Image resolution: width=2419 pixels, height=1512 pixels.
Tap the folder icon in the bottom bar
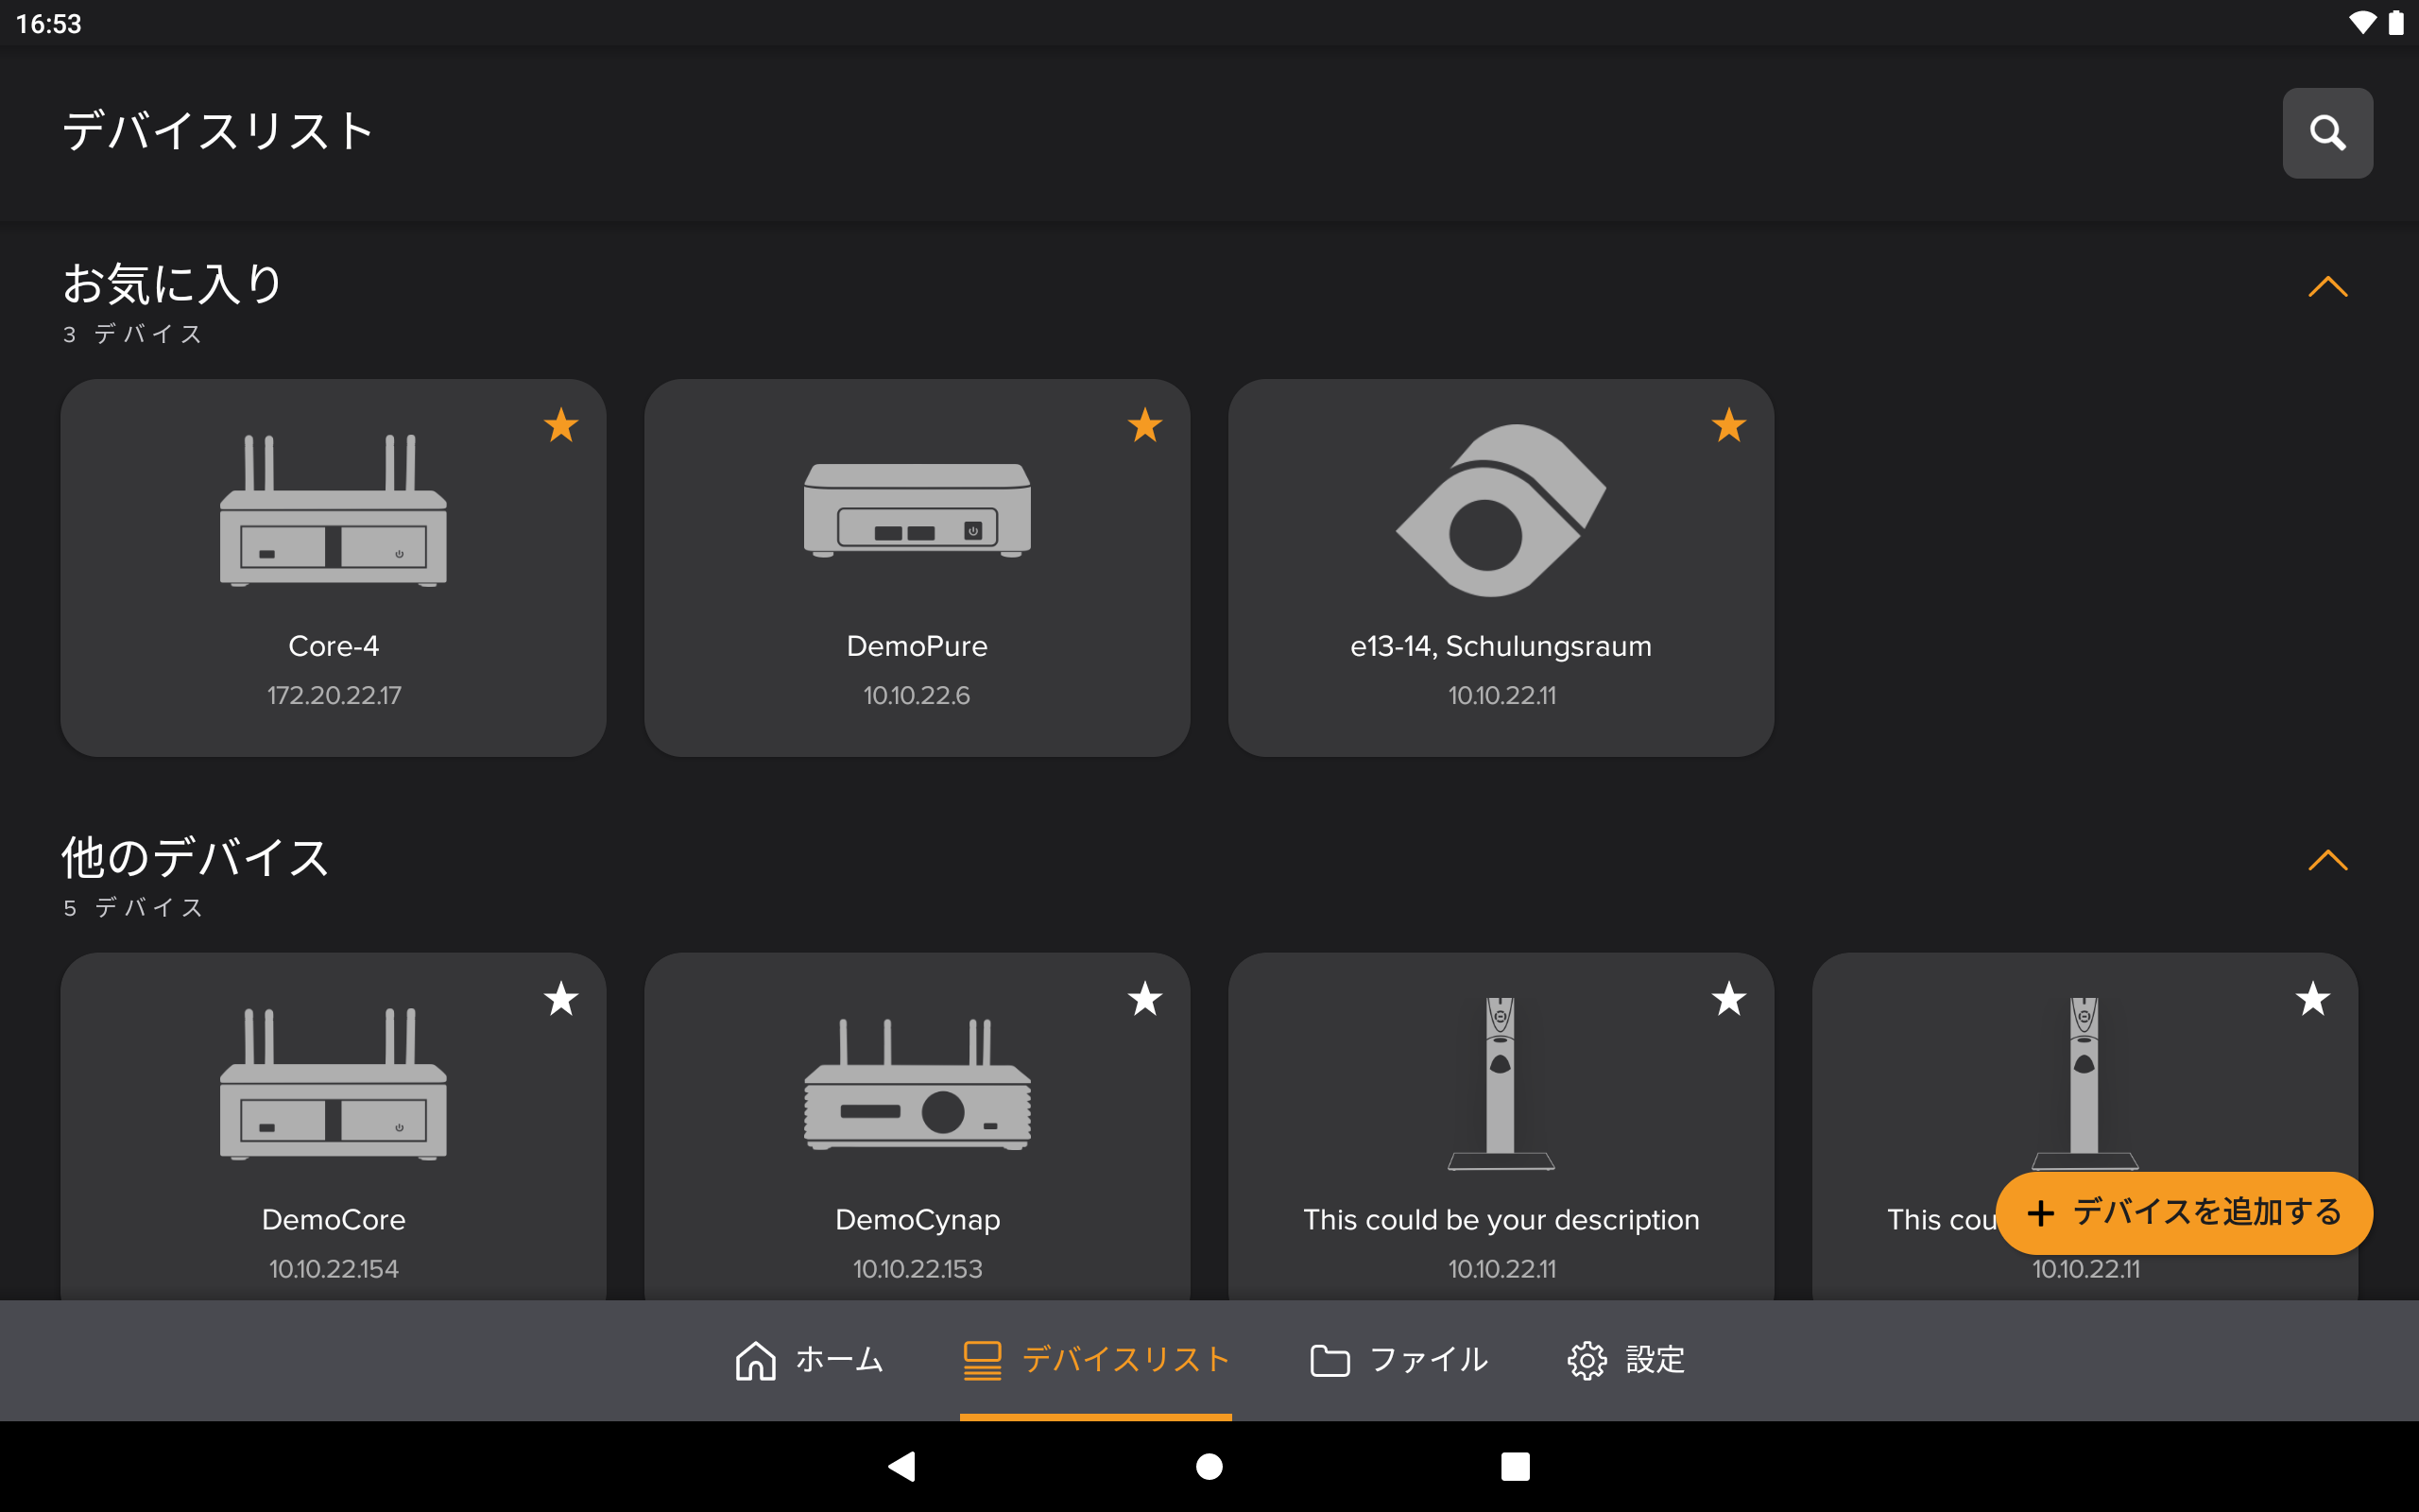1330,1361
